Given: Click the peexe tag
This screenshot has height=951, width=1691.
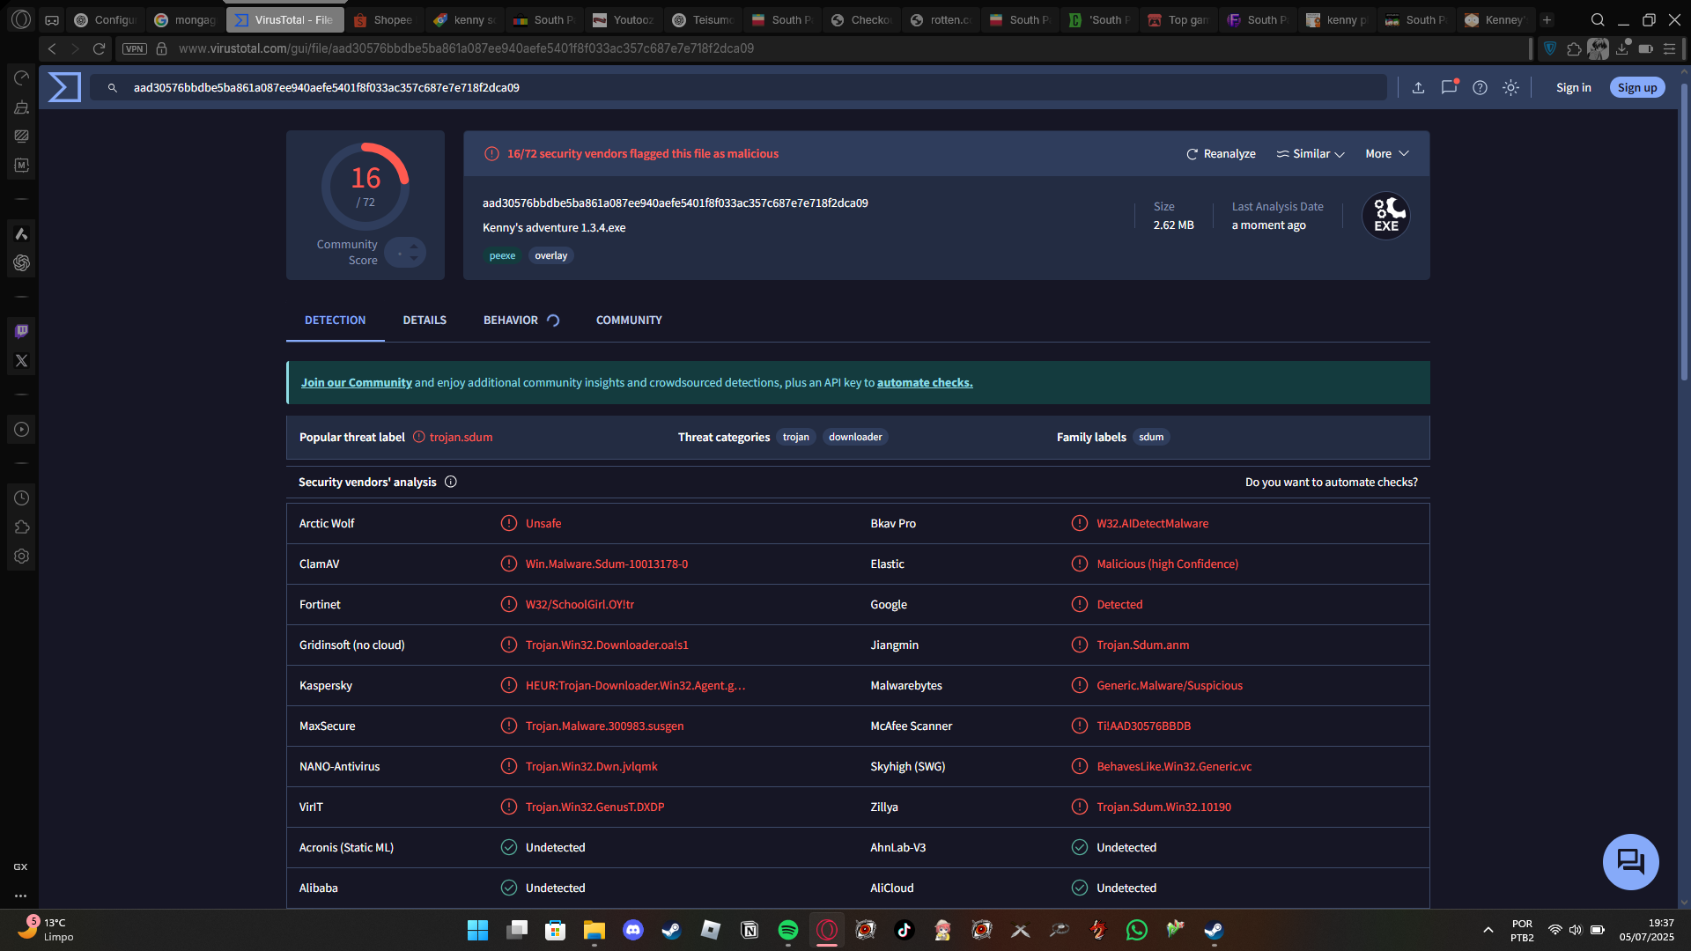Looking at the screenshot, I should 502,255.
